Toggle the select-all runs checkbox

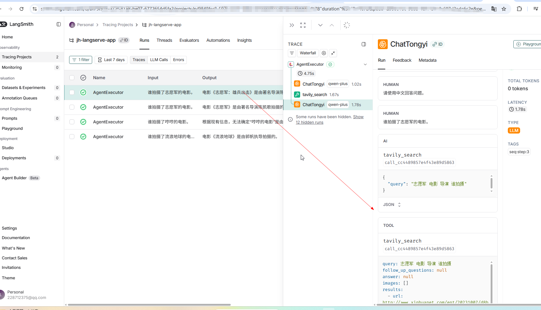point(72,78)
